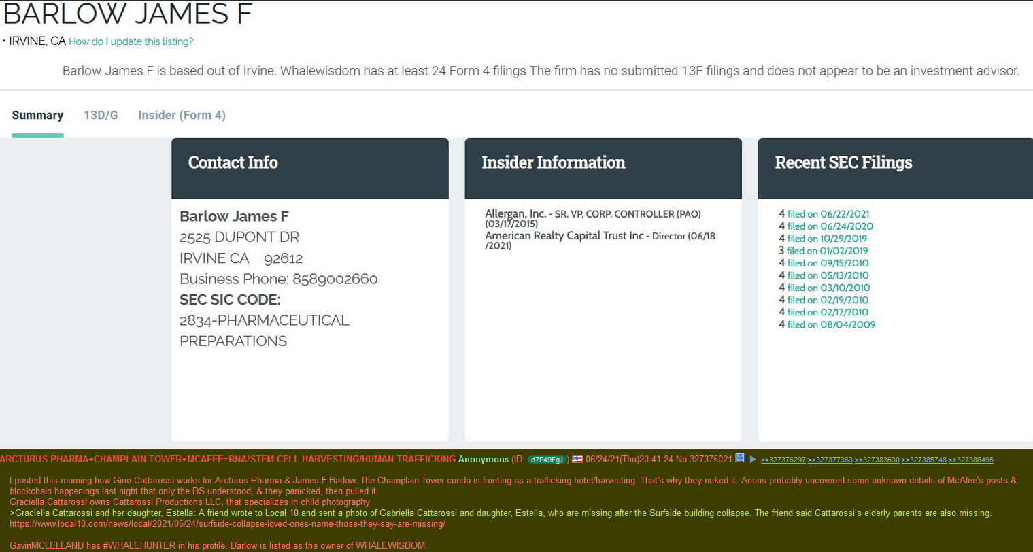Click the BARLOW JAMES F page heading

[x=128, y=14]
